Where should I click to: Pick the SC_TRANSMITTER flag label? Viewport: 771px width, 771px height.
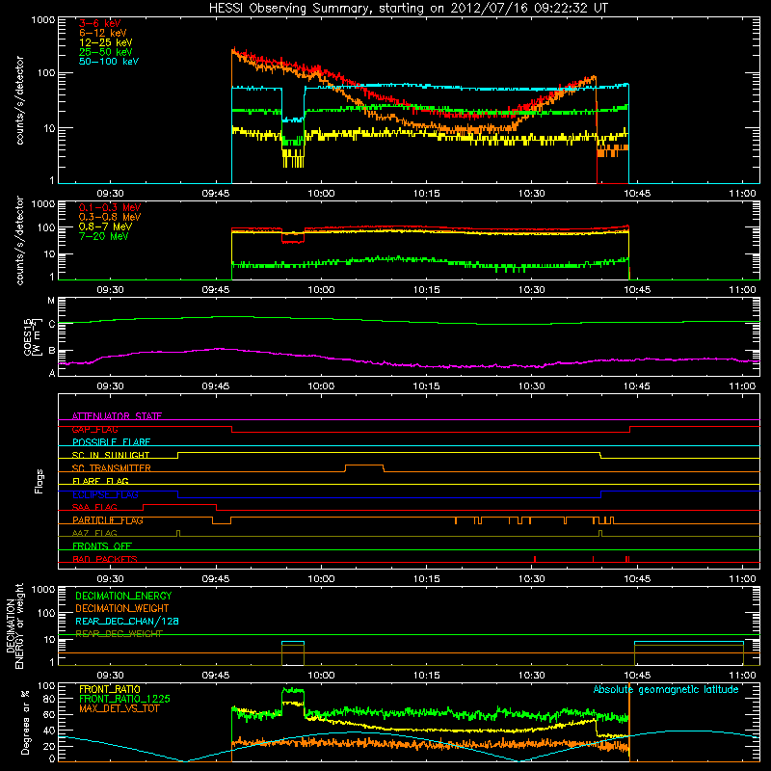point(111,468)
